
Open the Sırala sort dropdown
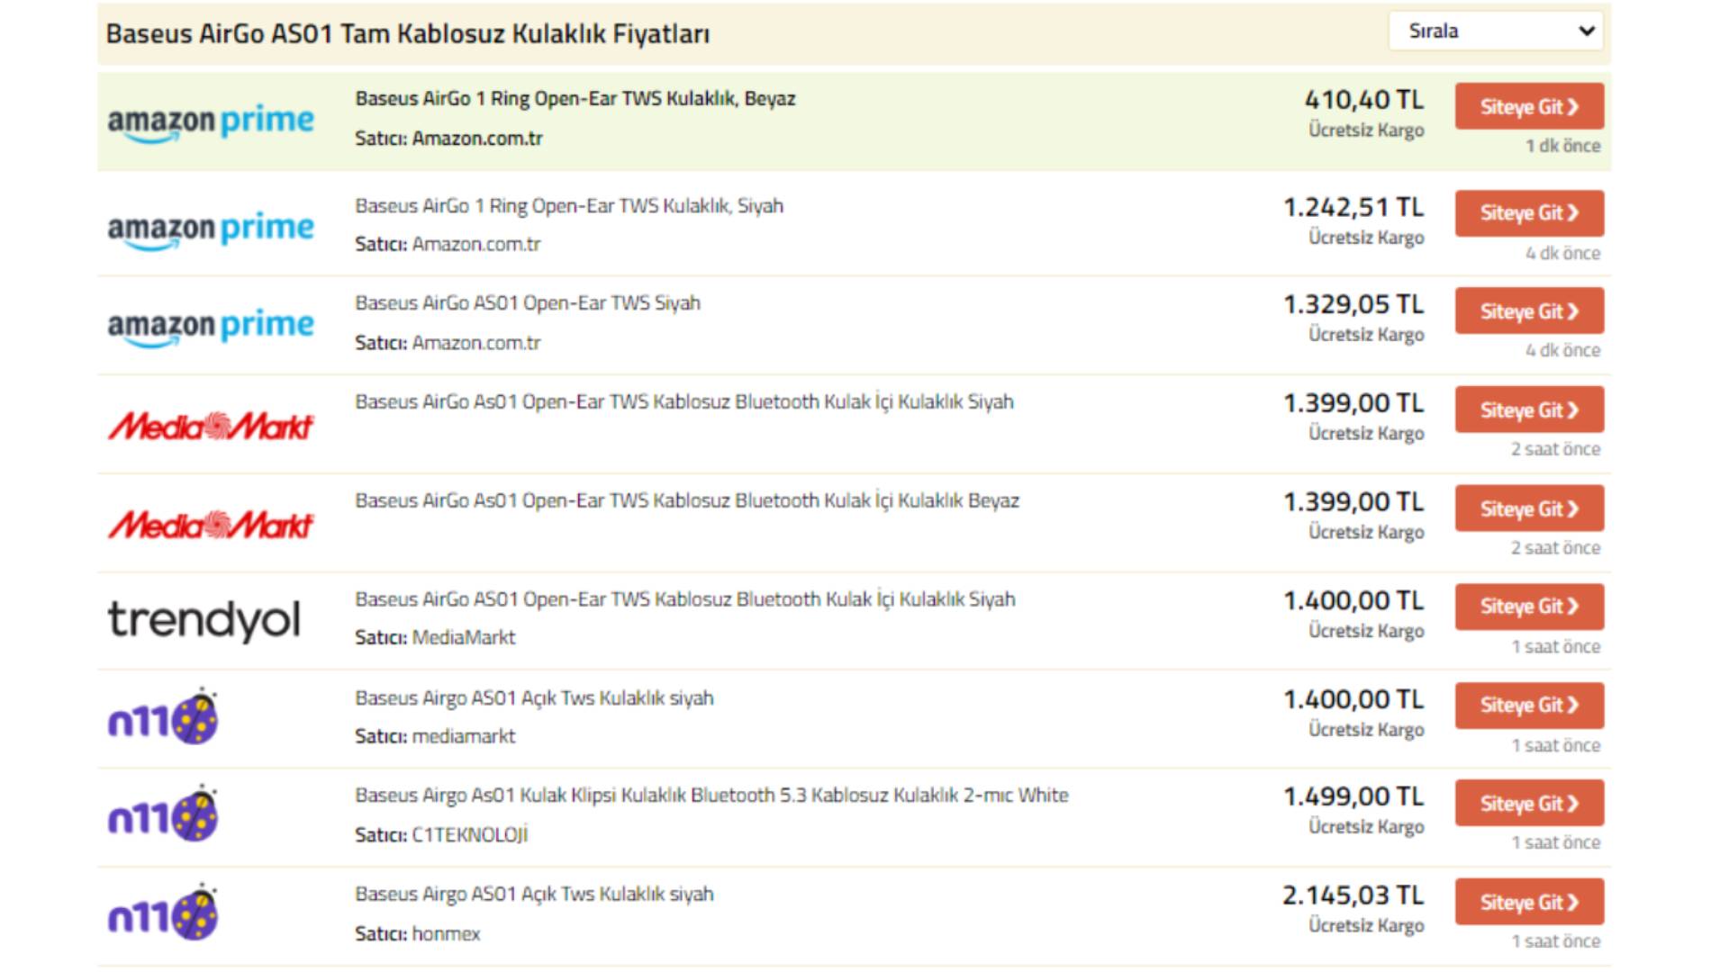[x=1496, y=31]
